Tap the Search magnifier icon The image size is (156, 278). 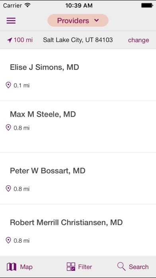[x=121, y=267]
